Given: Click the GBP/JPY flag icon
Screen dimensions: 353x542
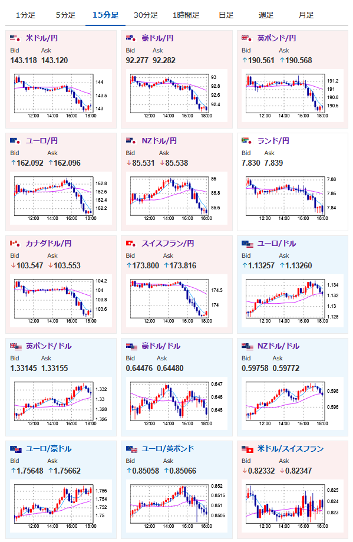Looking at the screenshot, I should [x=247, y=38].
